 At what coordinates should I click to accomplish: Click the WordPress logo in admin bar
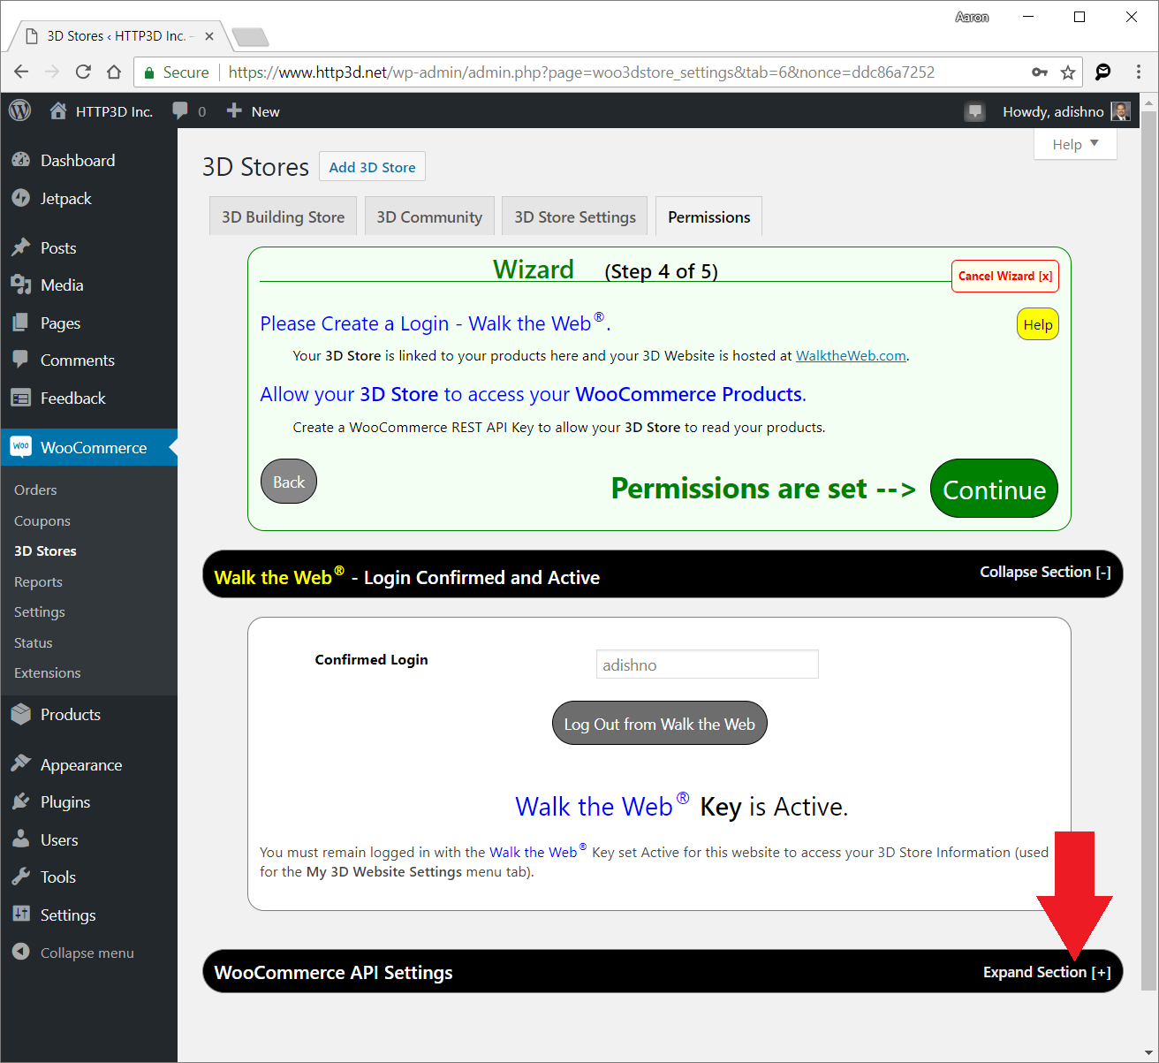pos(20,110)
